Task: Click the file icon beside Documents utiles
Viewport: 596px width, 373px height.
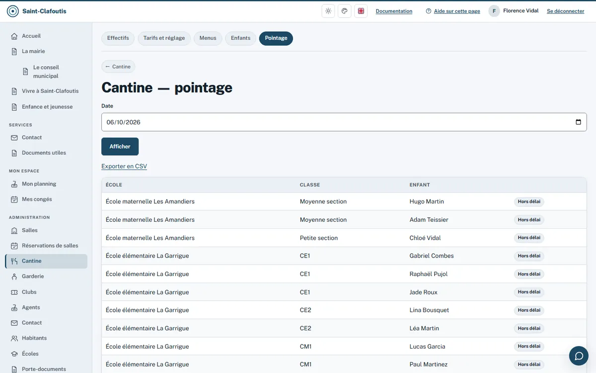Action: pos(14,153)
